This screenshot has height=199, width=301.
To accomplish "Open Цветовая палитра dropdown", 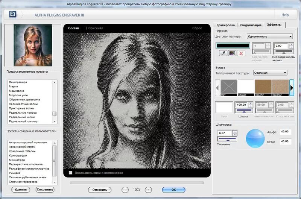I will [x=270, y=36].
